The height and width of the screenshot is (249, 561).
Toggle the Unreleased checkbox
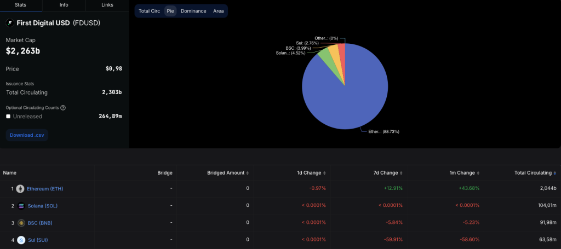8,117
